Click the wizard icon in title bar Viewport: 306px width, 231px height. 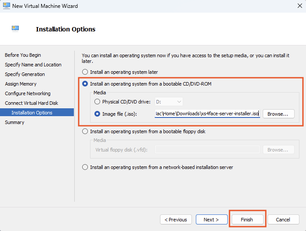(6, 6)
